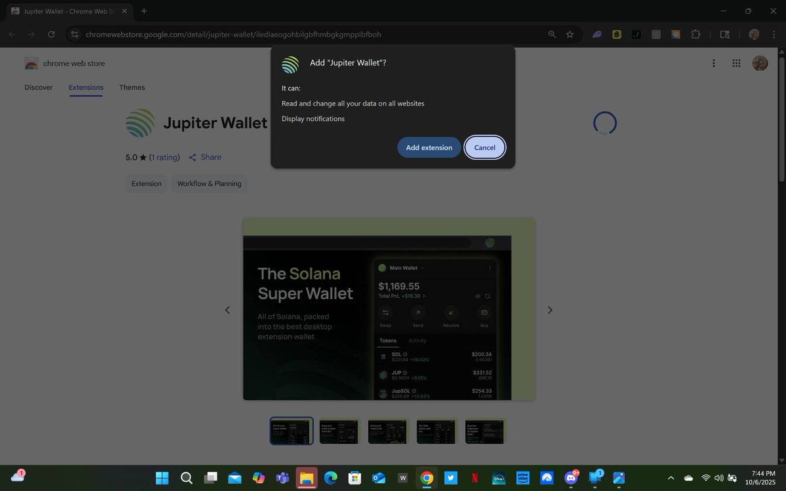
Task: Click the Extension category chip
Action: (147, 183)
